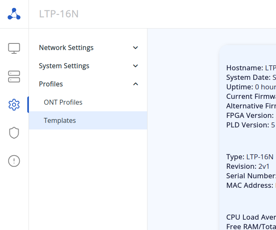Open the shield security icon in sidebar
Image resolution: width=276 pixels, height=230 pixels.
coord(14,133)
